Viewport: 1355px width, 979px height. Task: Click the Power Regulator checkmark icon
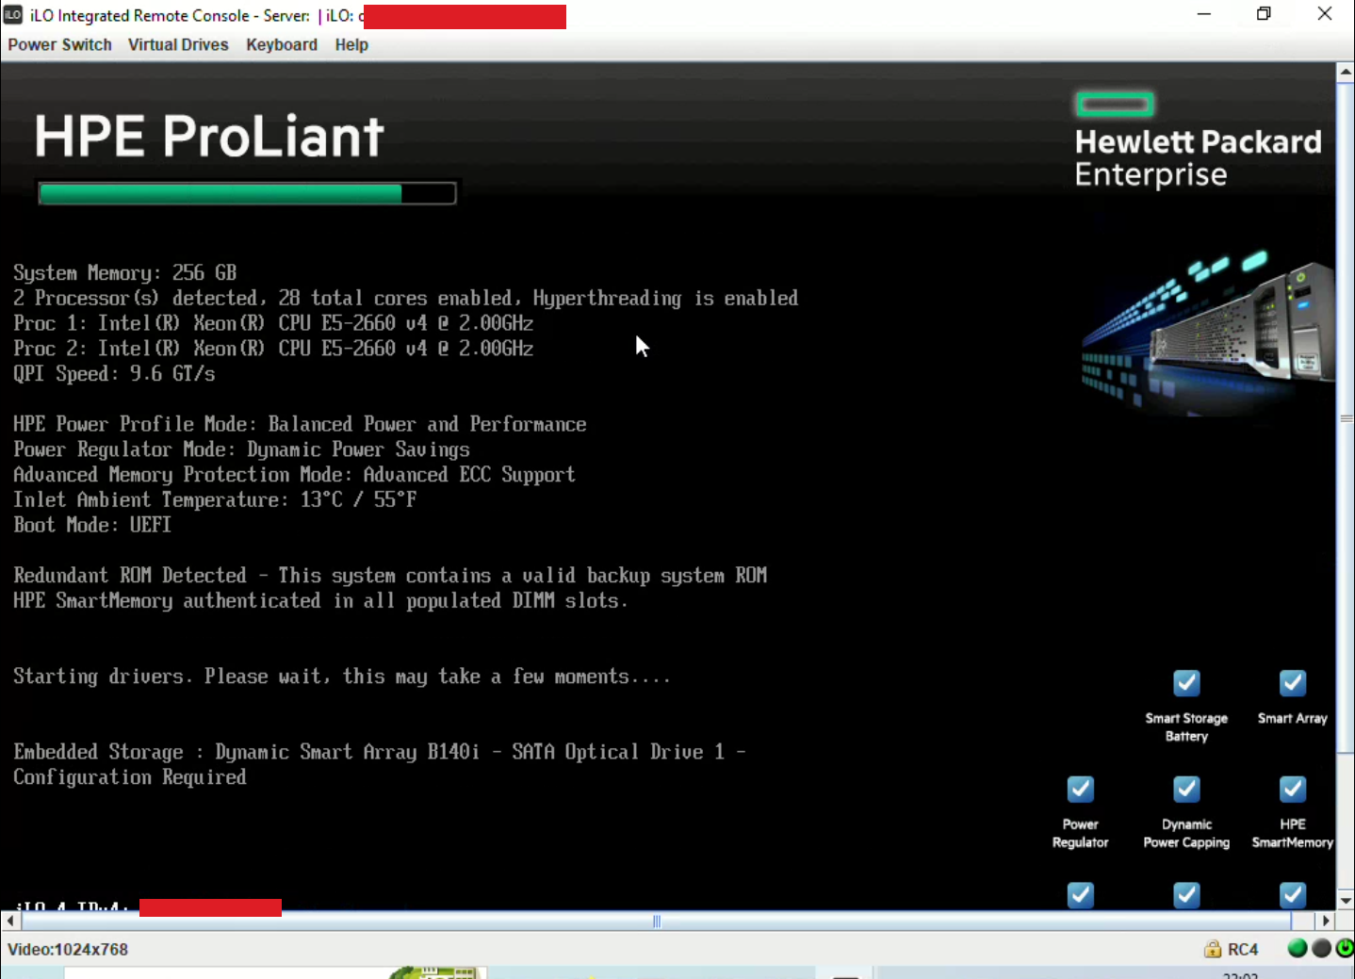1081,789
